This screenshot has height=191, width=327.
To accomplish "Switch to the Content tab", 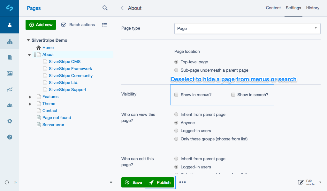I will [273, 8].
